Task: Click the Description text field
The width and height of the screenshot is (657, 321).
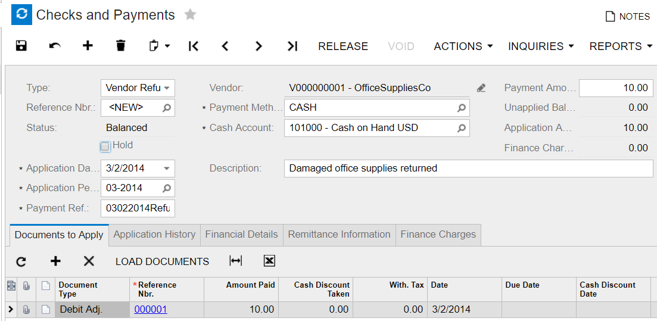Action: 468,169
